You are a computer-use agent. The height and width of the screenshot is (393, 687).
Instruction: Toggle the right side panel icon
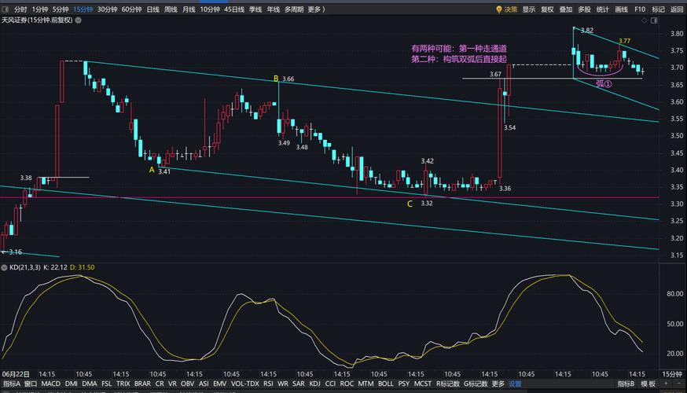coord(654,20)
